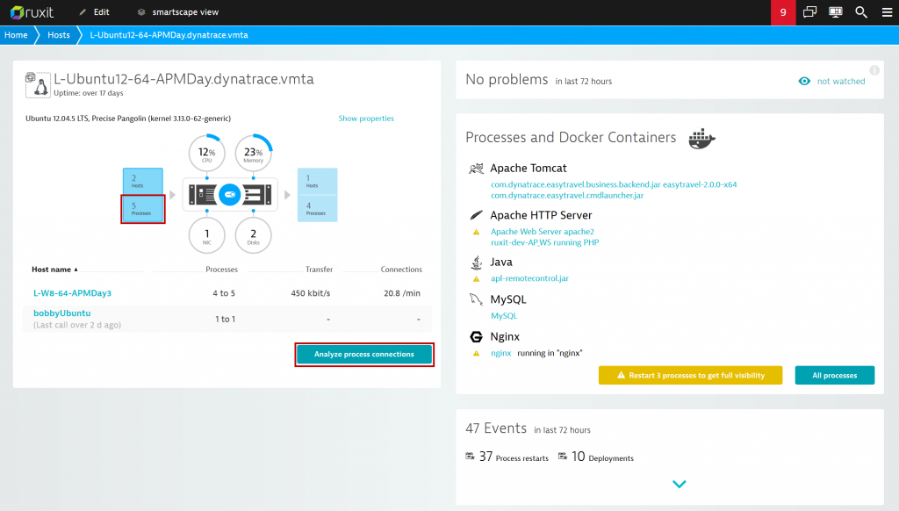Click Show properties link
899x511 pixels.
pos(366,119)
